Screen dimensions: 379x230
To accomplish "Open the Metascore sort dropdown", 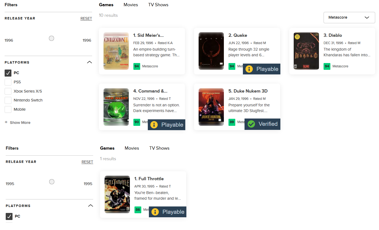I will click(349, 18).
